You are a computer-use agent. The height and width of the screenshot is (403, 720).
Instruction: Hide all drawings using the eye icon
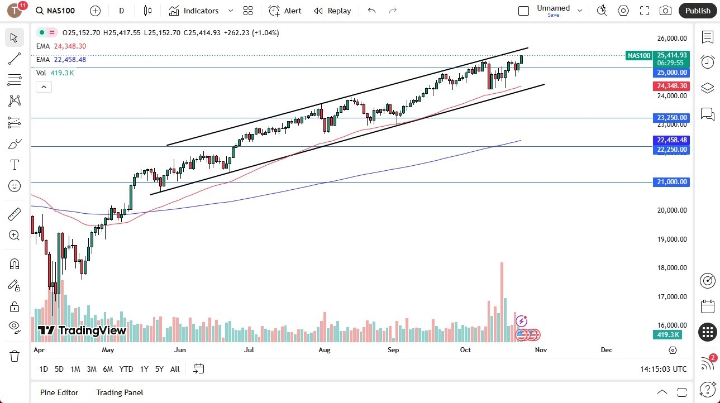[x=14, y=327]
